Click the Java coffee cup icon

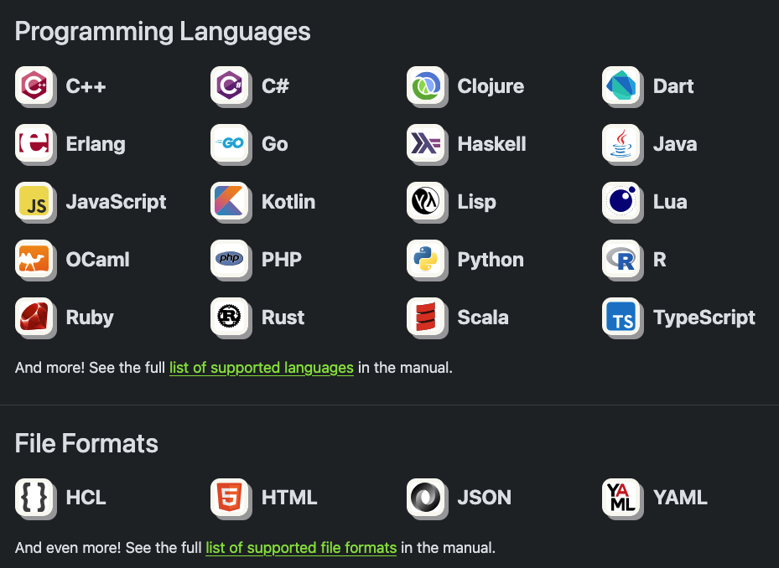pyautogui.click(x=621, y=143)
